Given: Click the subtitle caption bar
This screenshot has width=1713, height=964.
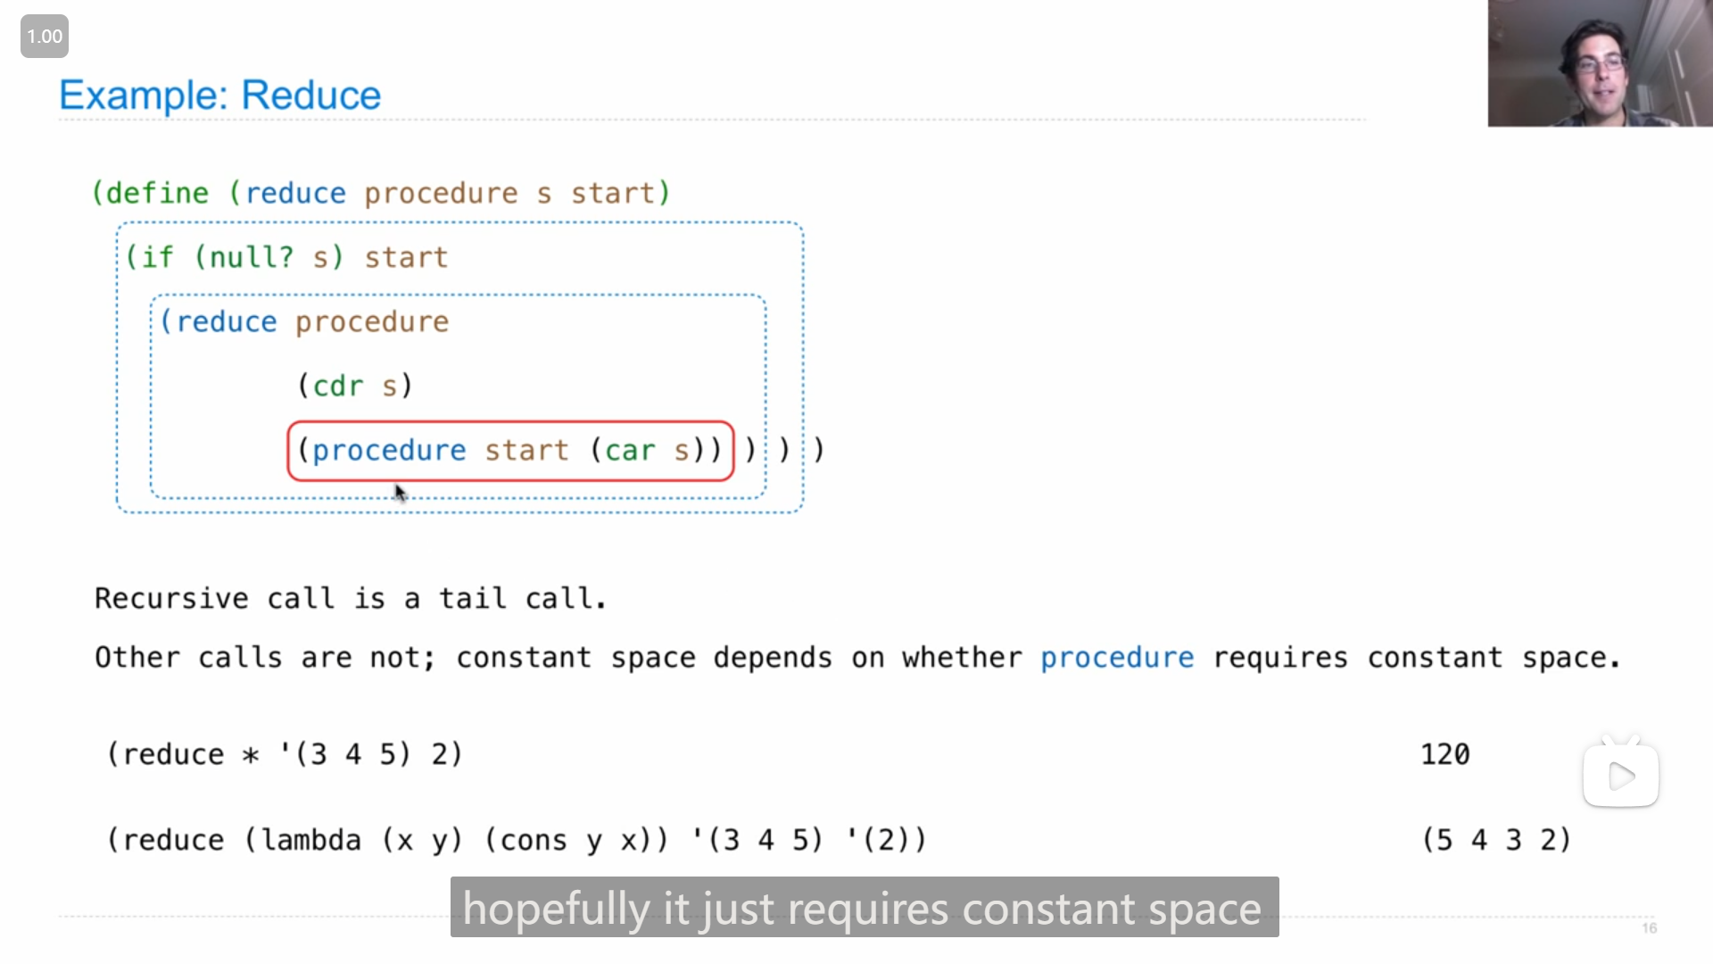Looking at the screenshot, I should 864,908.
